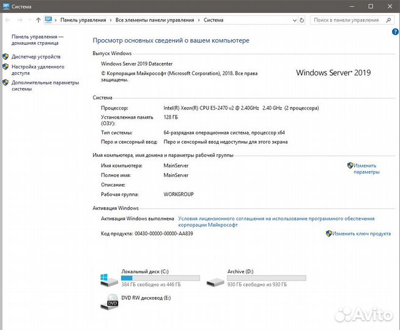Screen dimensions: 400x330
Task: Select the Система breadcrumb item
Action: (213, 20)
